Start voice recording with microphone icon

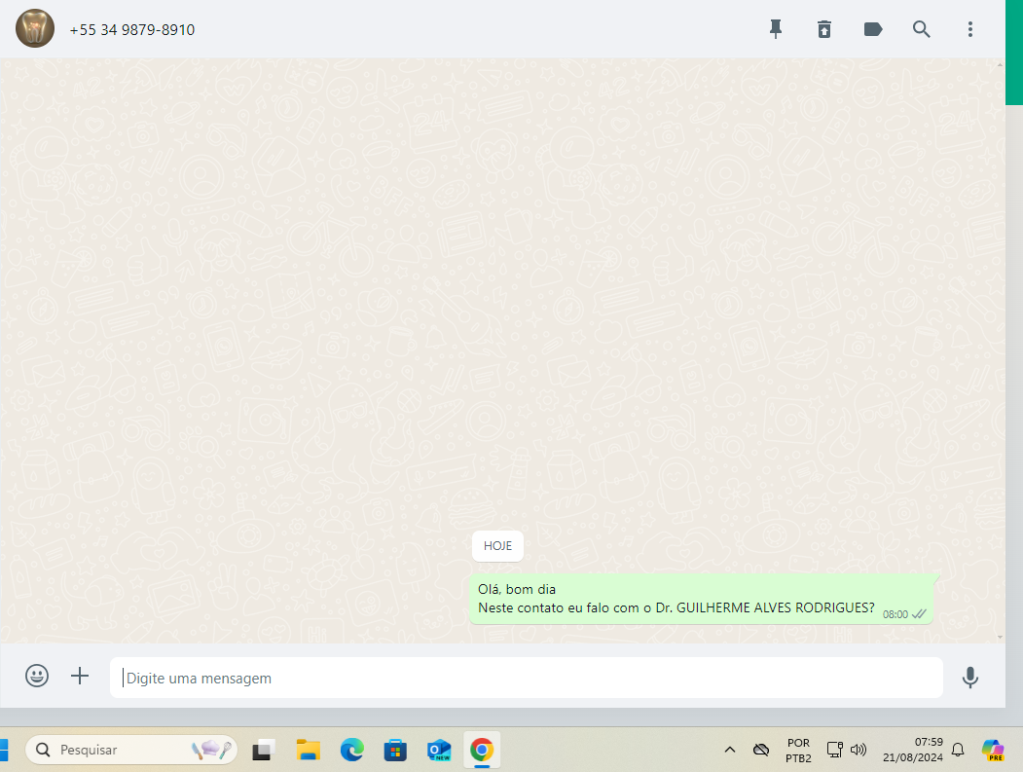[x=969, y=678]
